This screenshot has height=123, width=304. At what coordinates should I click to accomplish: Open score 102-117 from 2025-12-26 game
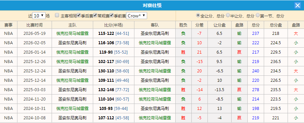pyautogui.click(x=106, y=62)
